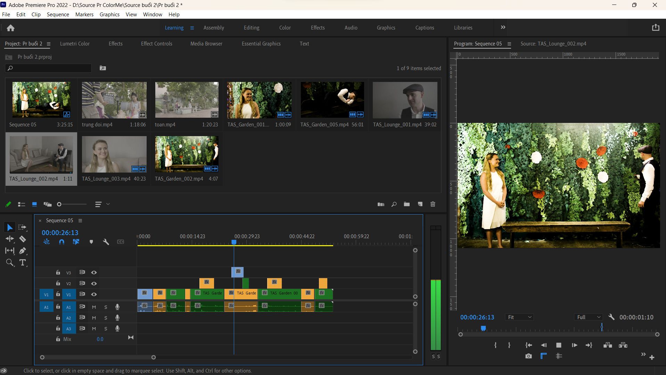Click Find icon in Project panel footer
The width and height of the screenshot is (666, 375).
(394, 204)
